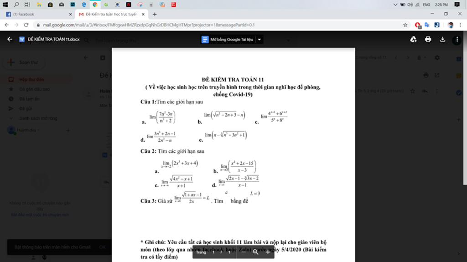Click the mail.google.com address bar

[220, 25]
